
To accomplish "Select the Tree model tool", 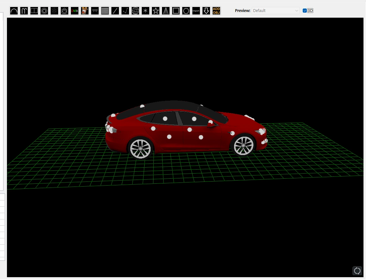I will click(166, 11).
